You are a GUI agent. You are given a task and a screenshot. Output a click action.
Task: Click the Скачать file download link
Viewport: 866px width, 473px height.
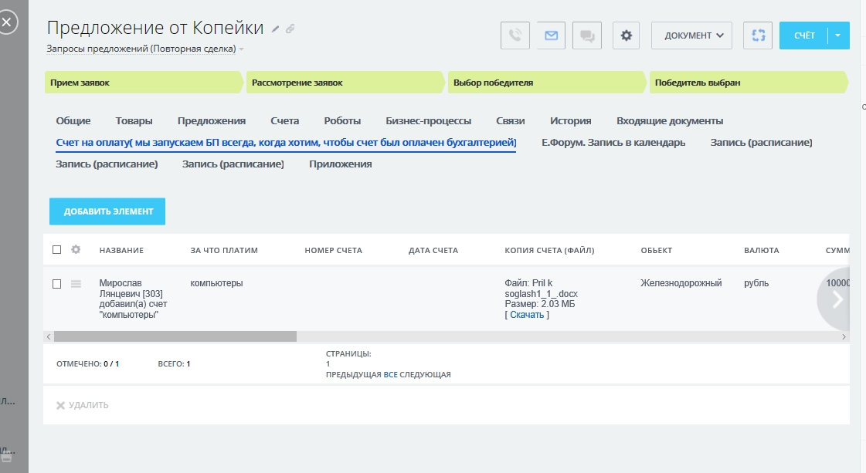527,315
